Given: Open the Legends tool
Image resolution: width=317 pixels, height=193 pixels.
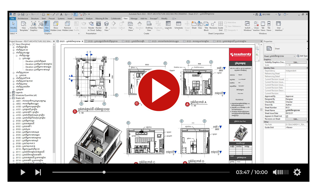Looking at the screenshot, I should (168, 25).
